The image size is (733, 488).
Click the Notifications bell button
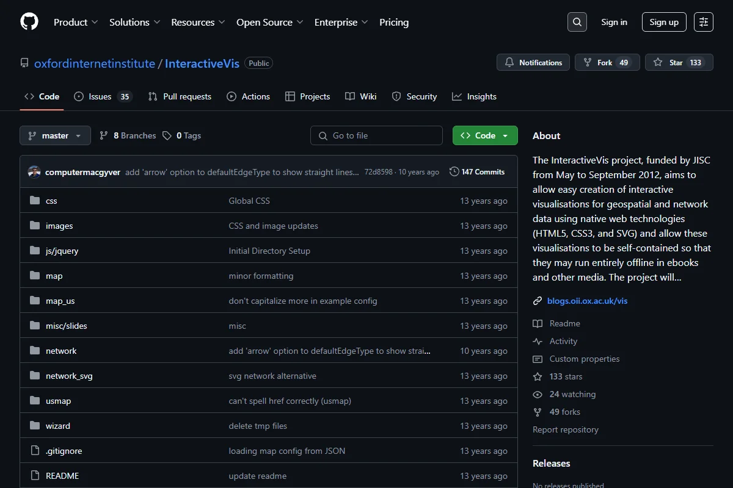point(533,62)
